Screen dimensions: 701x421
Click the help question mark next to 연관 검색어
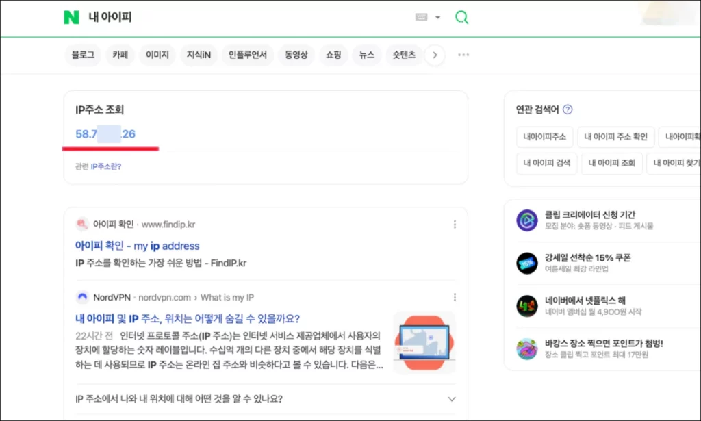tap(568, 110)
